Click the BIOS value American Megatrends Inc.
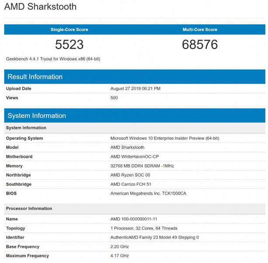The width and height of the screenshot is (268, 263). 148,194
